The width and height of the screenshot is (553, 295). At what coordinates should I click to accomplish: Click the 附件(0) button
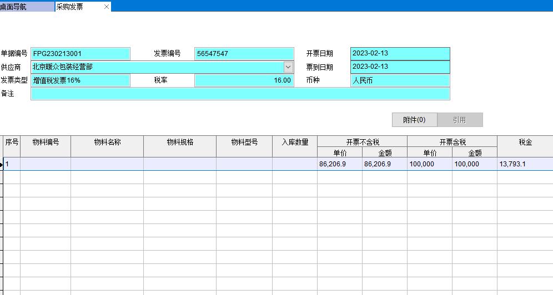(414, 120)
